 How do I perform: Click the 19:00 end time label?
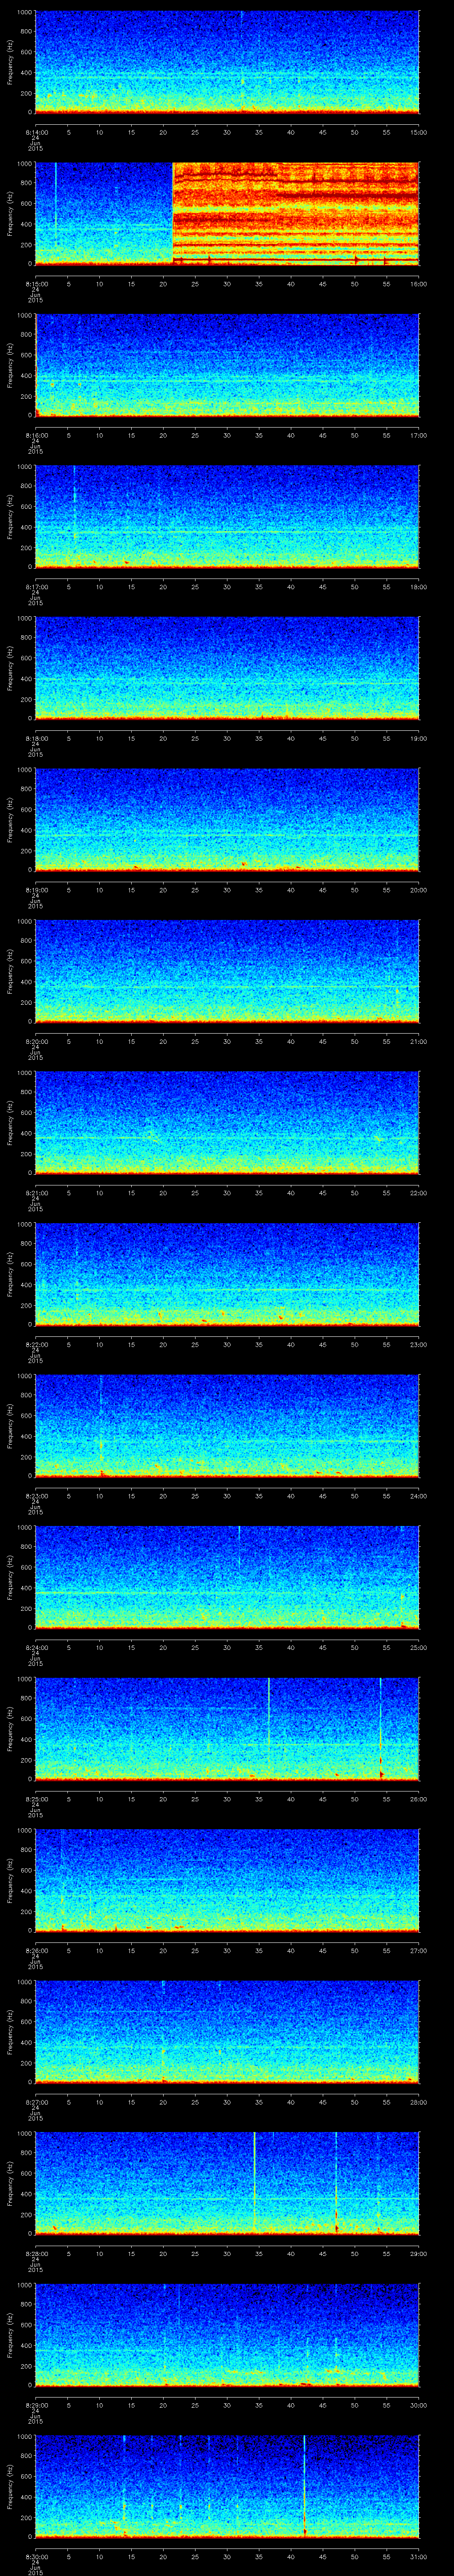(419, 738)
